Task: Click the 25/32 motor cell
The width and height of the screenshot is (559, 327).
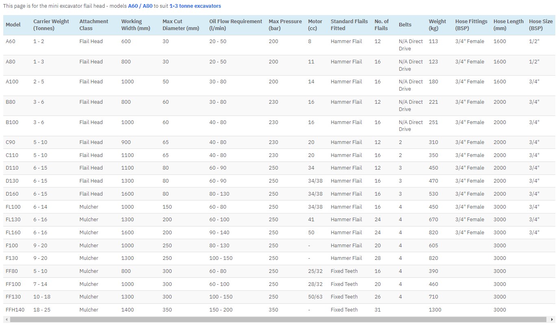Action: pyautogui.click(x=315, y=271)
